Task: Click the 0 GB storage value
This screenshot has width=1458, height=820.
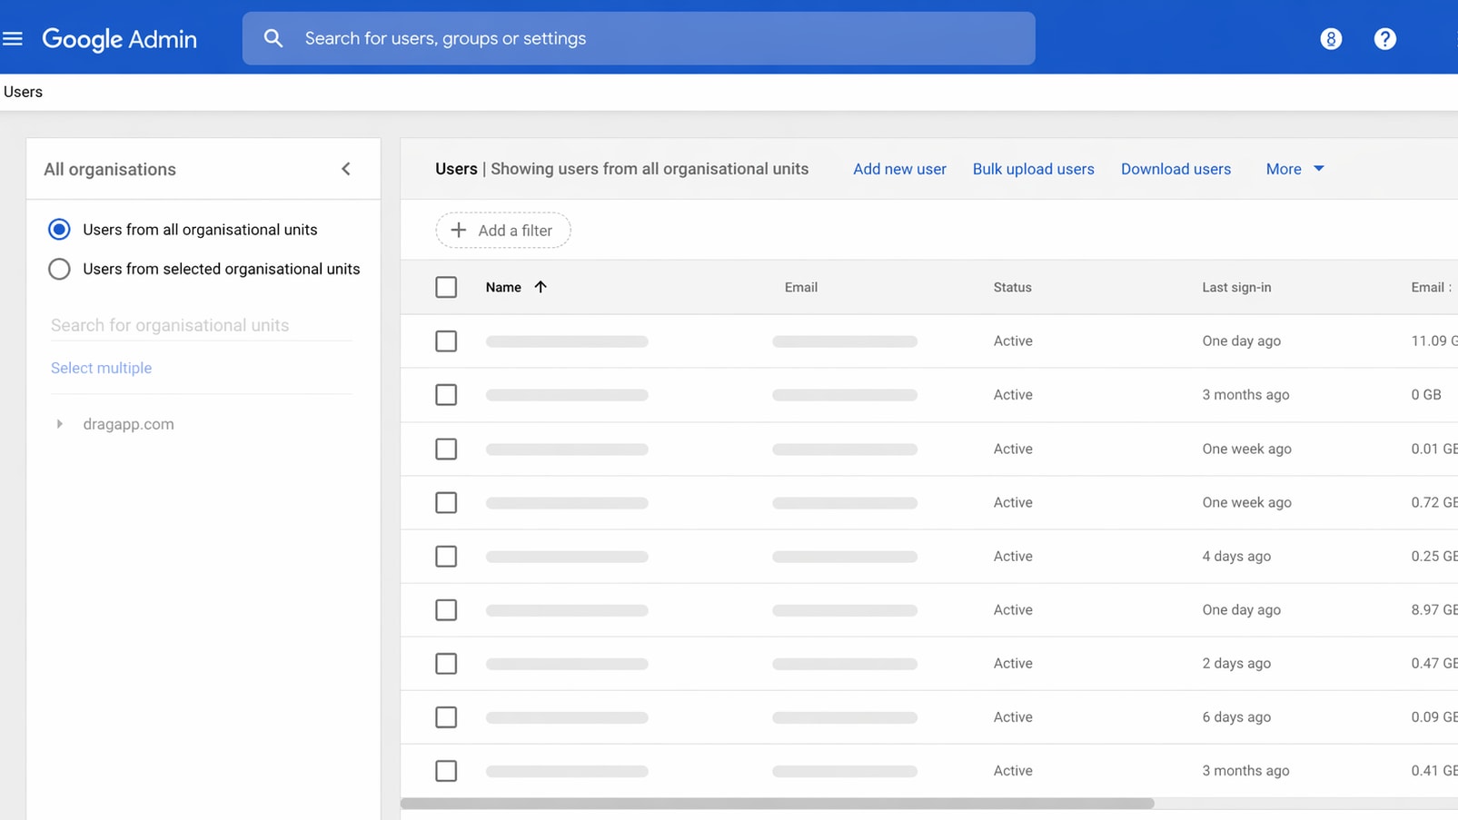Action: tap(1426, 395)
